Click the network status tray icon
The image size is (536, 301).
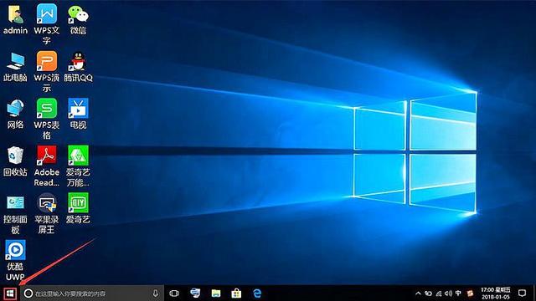coord(439,293)
